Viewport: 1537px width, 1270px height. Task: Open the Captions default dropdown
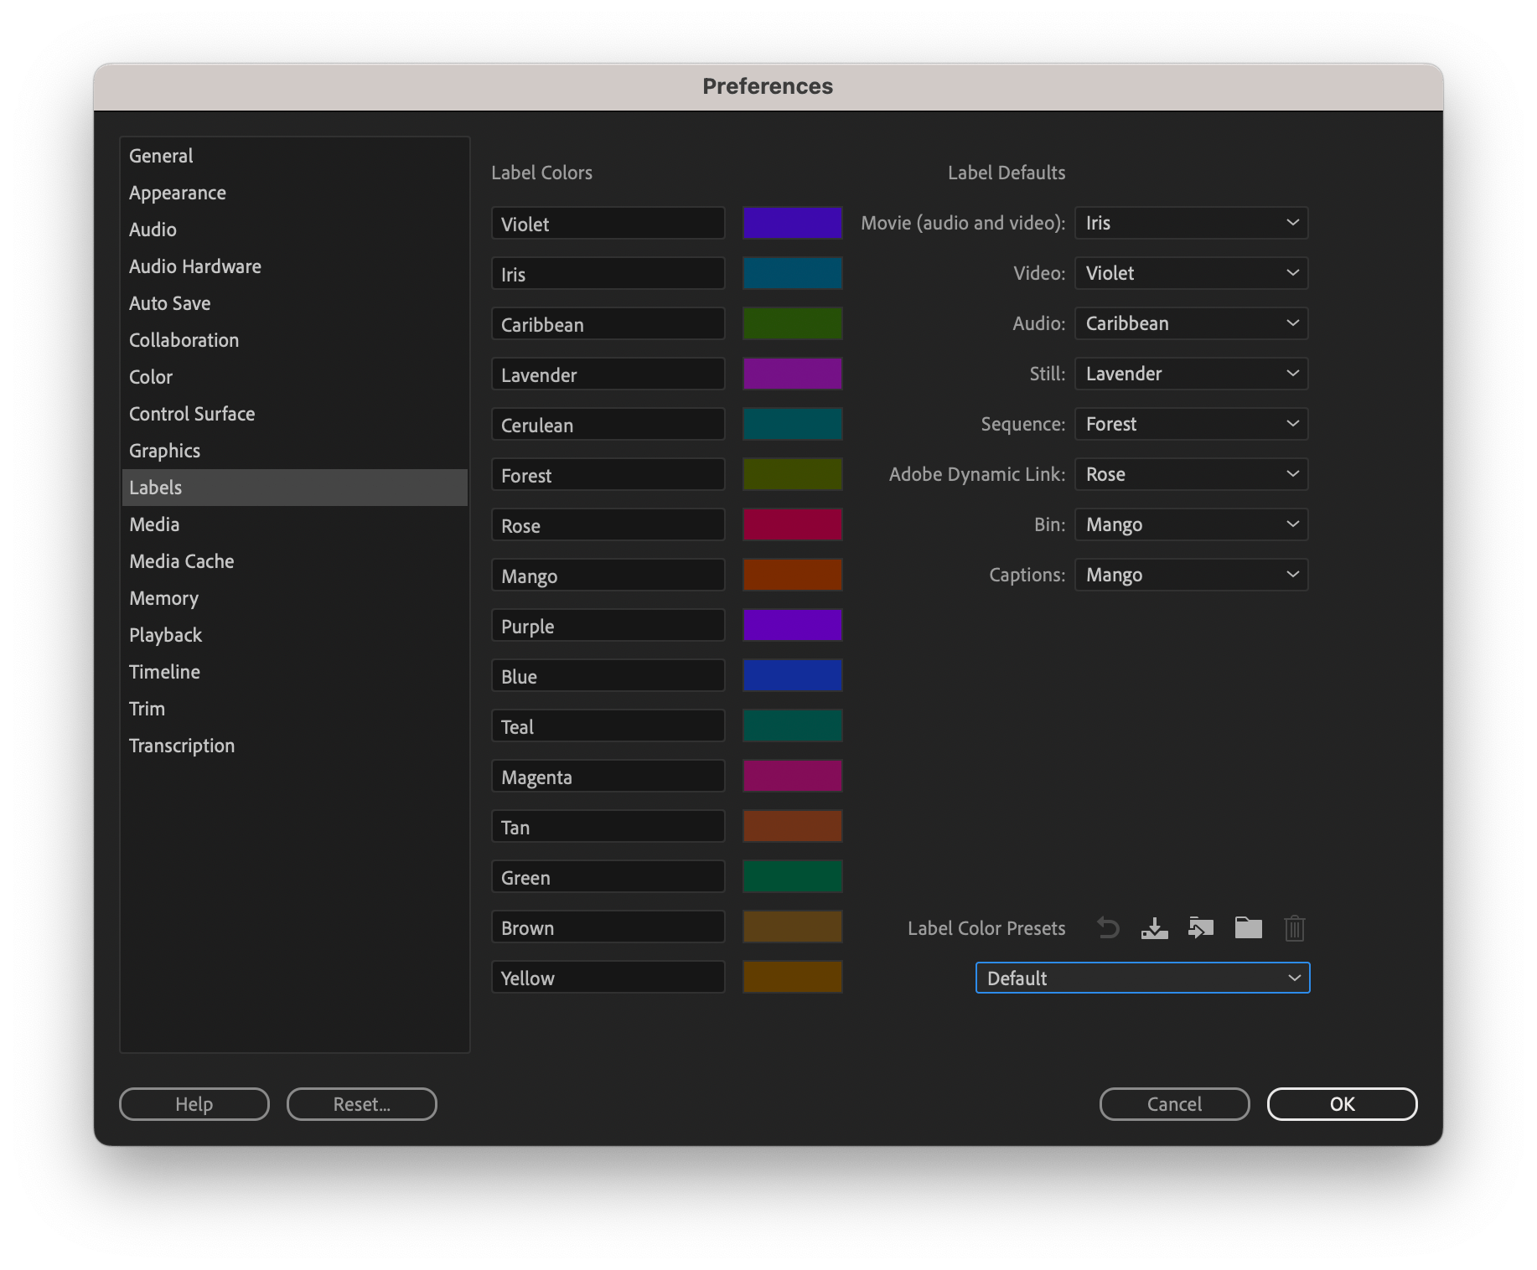click(1191, 575)
